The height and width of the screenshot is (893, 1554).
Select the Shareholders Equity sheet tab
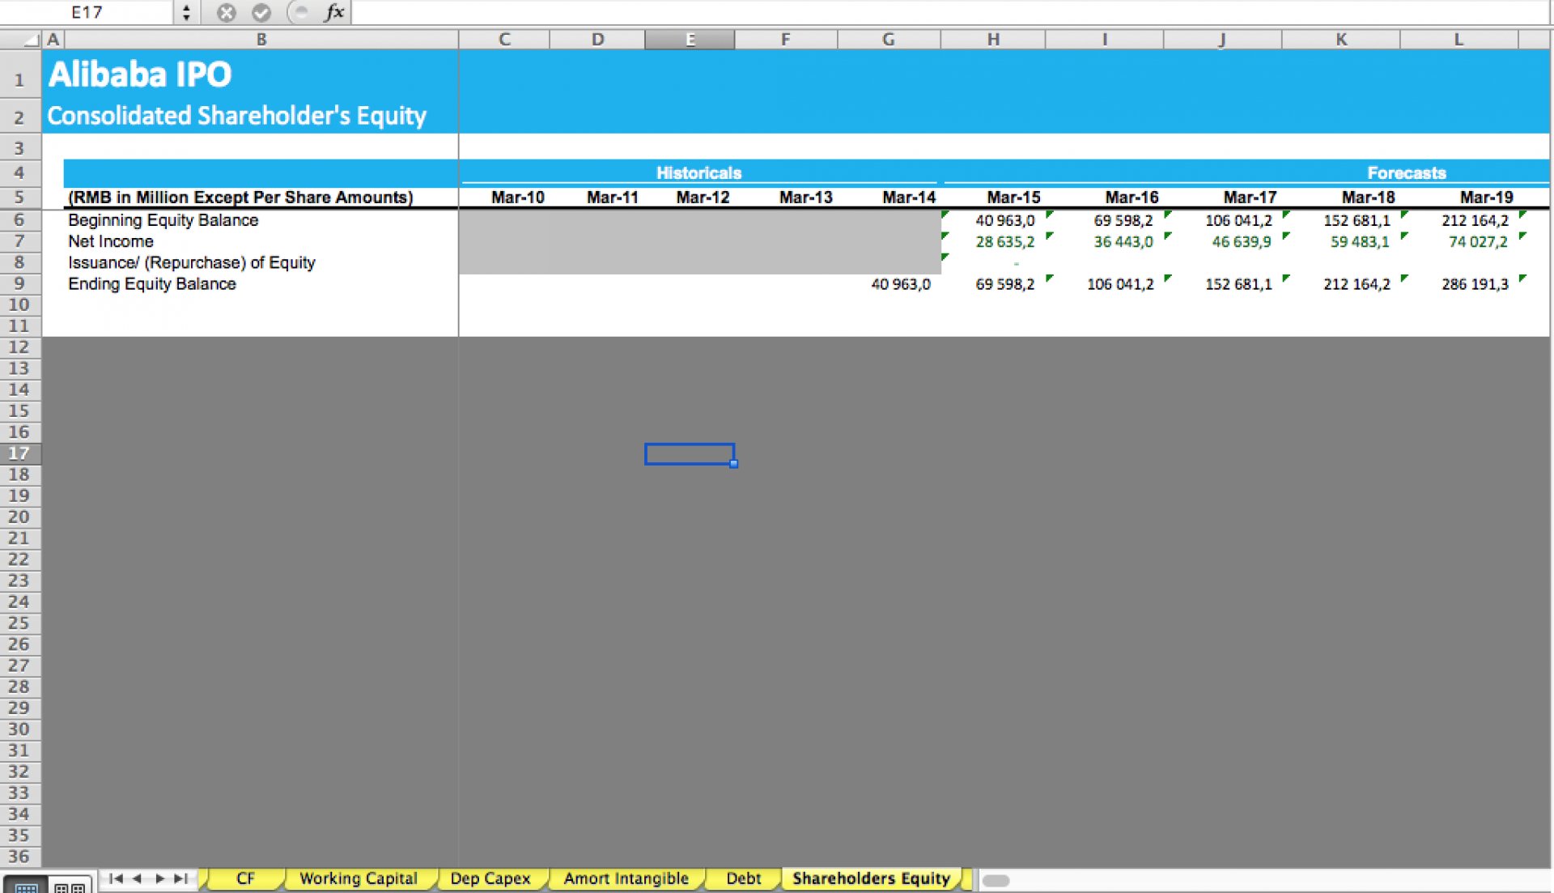click(x=871, y=879)
